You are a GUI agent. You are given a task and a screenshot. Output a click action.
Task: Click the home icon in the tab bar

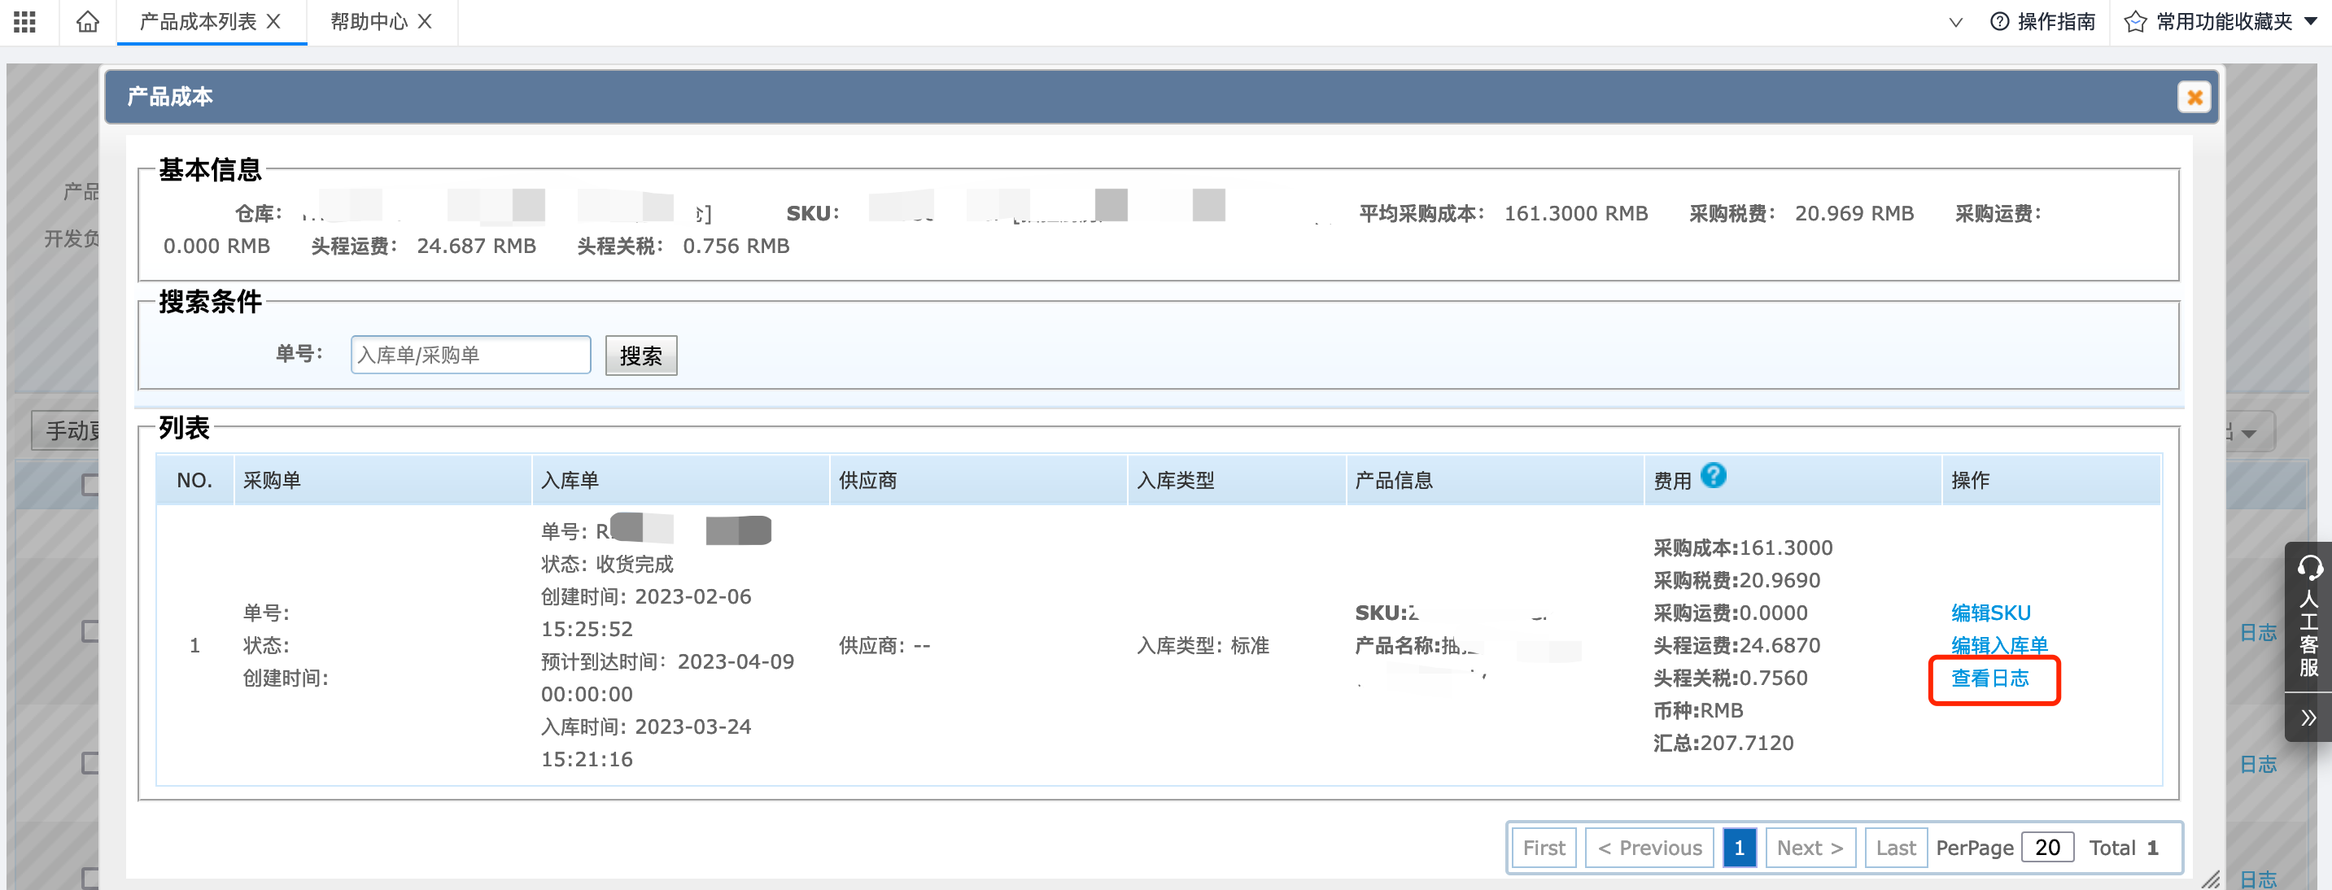(x=87, y=22)
